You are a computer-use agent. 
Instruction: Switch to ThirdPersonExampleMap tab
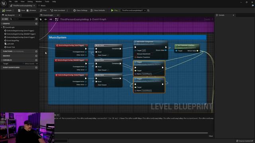22,6
